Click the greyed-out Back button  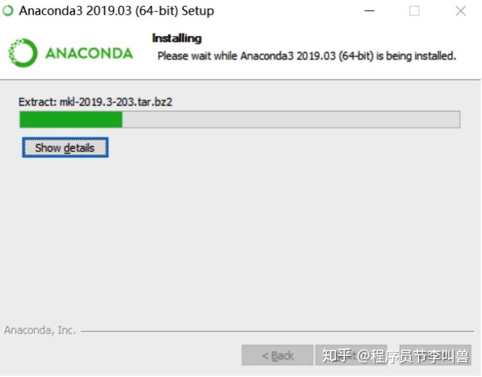pos(278,355)
